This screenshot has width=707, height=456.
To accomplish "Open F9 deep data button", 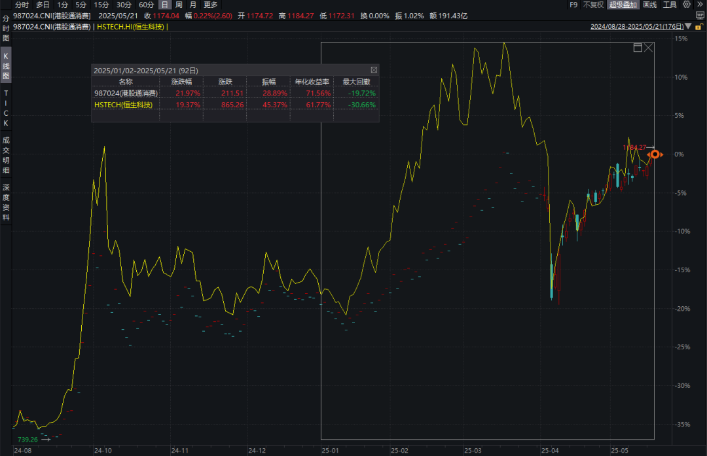I will click(x=573, y=5).
